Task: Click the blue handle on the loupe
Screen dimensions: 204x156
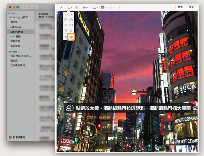Action: pyautogui.click(x=94, y=136)
